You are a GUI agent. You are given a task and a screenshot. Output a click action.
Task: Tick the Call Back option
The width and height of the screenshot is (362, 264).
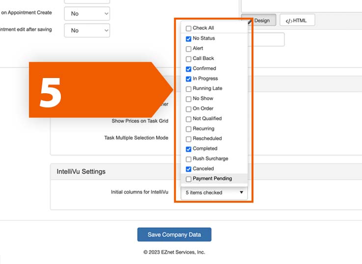pos(189,59)
